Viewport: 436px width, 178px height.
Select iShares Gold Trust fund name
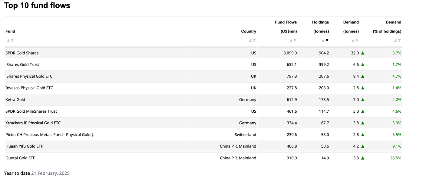22,64
